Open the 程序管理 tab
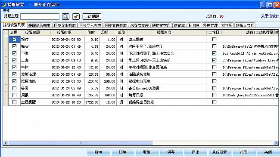The height and width of the screenshot is (157, 280). [x=211, y=25]
